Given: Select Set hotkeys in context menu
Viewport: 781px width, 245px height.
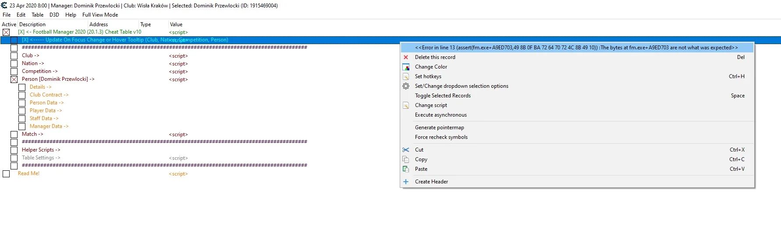Looking at the screenshot, I should (x=577, y=76).
